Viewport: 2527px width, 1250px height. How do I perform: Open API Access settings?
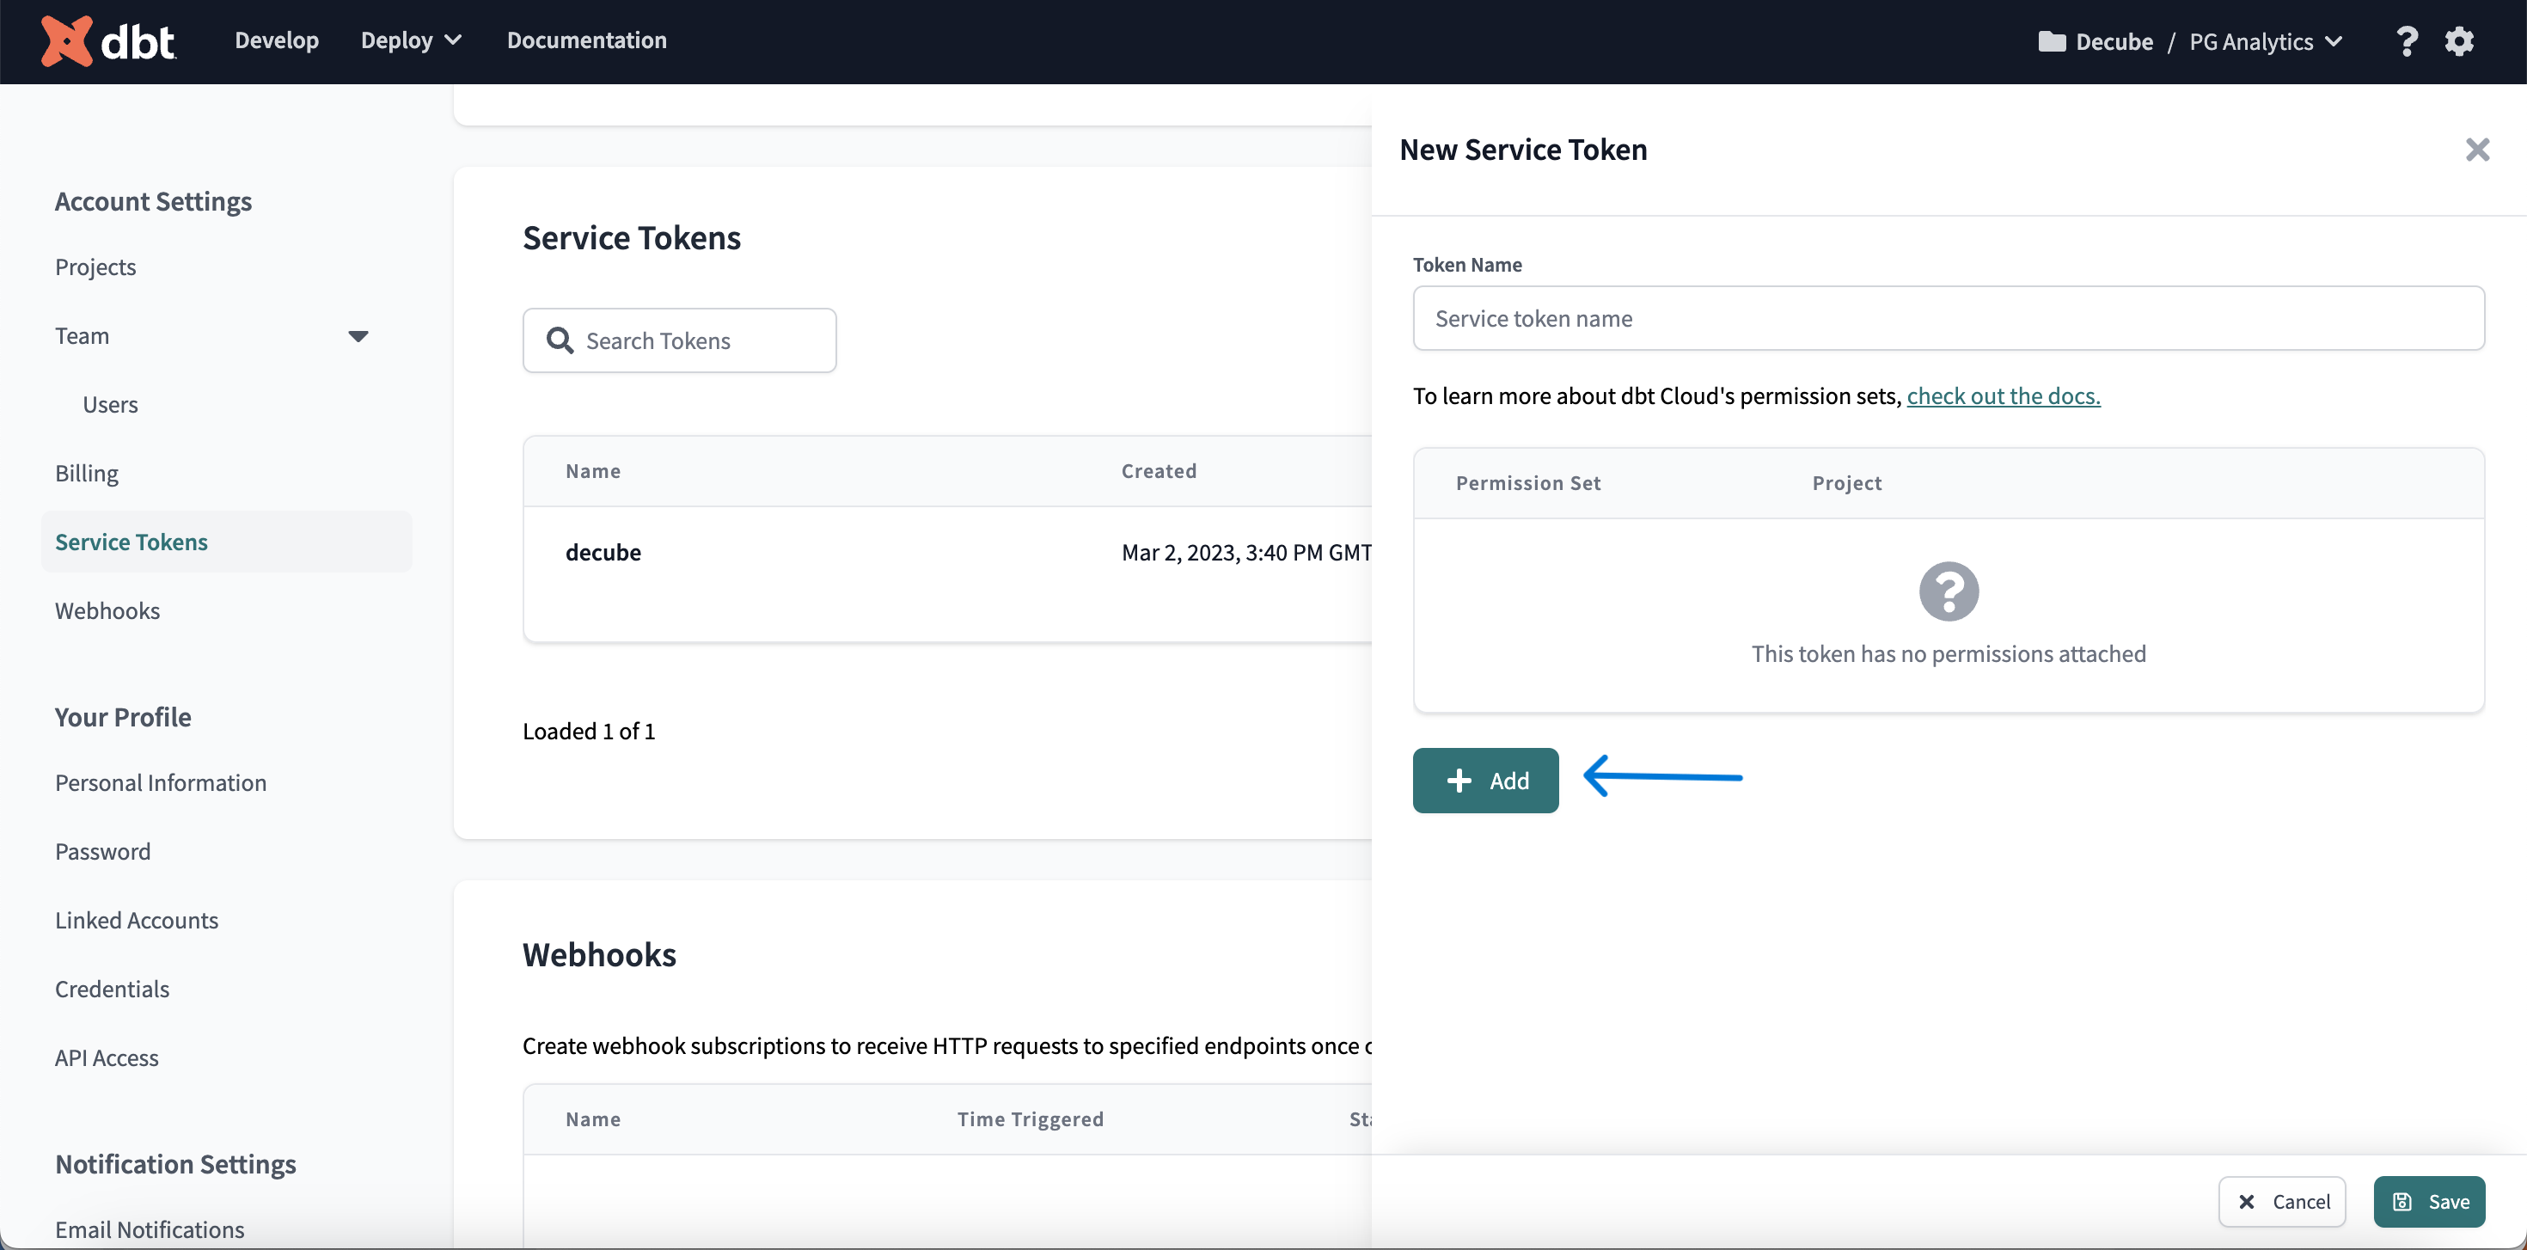(x=106, y=1057)
